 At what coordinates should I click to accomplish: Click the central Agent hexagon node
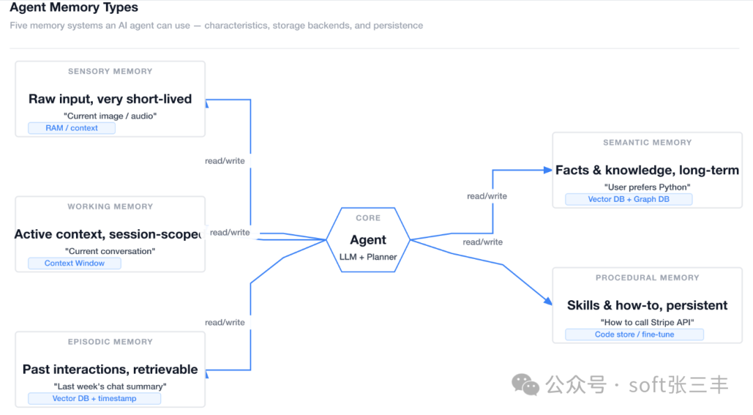point(368,240)
